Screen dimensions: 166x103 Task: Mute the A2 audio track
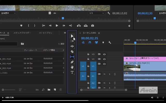coord(104,83)
